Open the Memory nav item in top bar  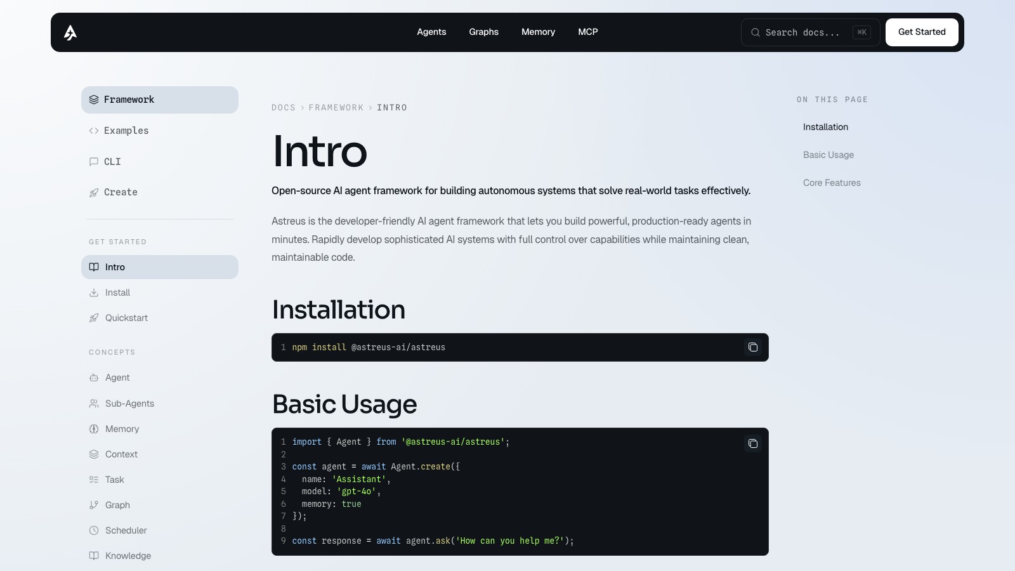pyautogui.click(x=538, y=32)
